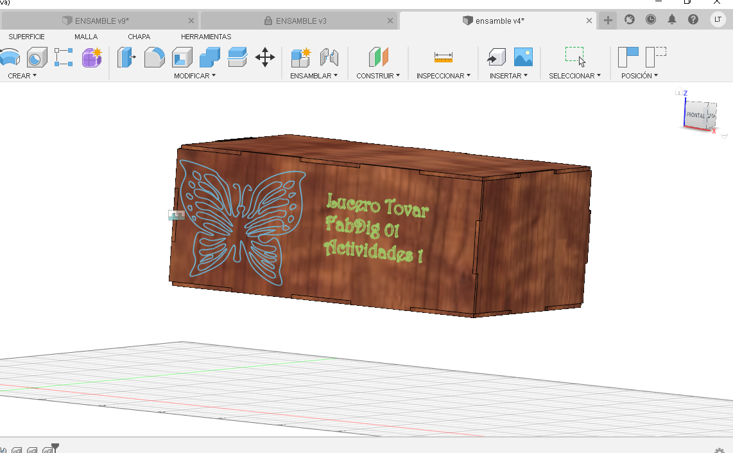
Task: Open timeline settings gear at bottom right
Action: click(720, 450)
